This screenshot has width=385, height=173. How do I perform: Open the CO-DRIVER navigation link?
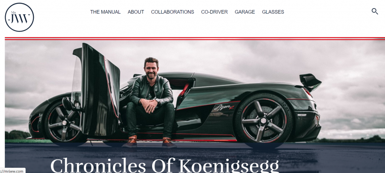[x=214, y=12]
